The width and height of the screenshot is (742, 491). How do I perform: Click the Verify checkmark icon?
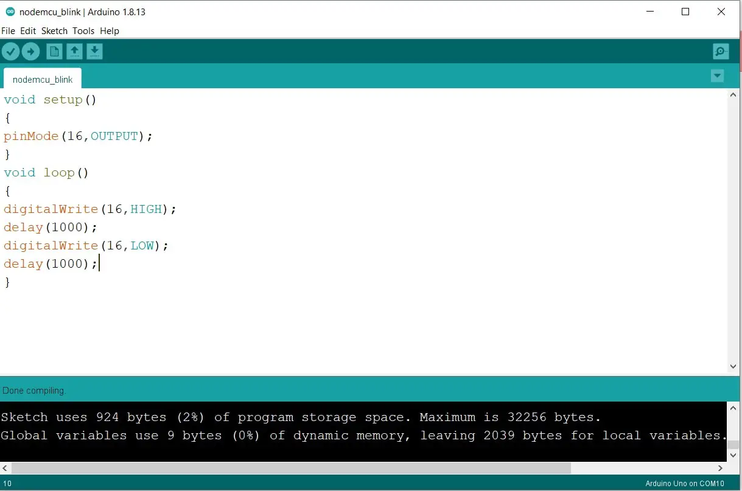(x=11, y=52)
